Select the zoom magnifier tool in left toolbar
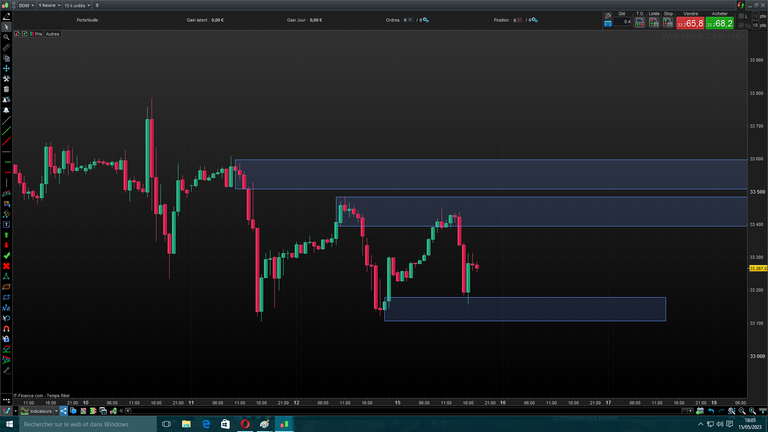Screen dimensions: 768x432 tap(6, 37)
